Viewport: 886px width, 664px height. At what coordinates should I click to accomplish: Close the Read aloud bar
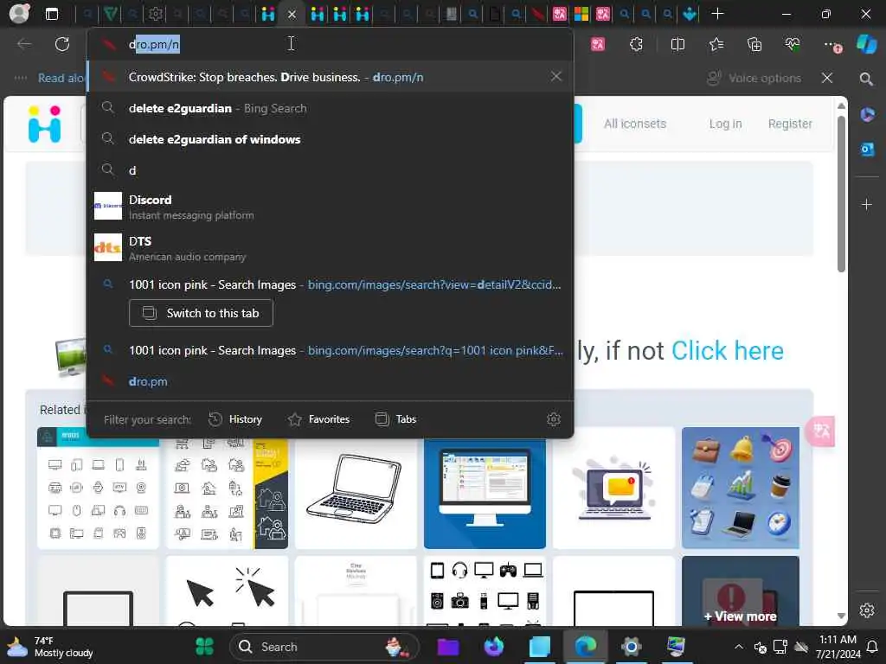[827, 78]
